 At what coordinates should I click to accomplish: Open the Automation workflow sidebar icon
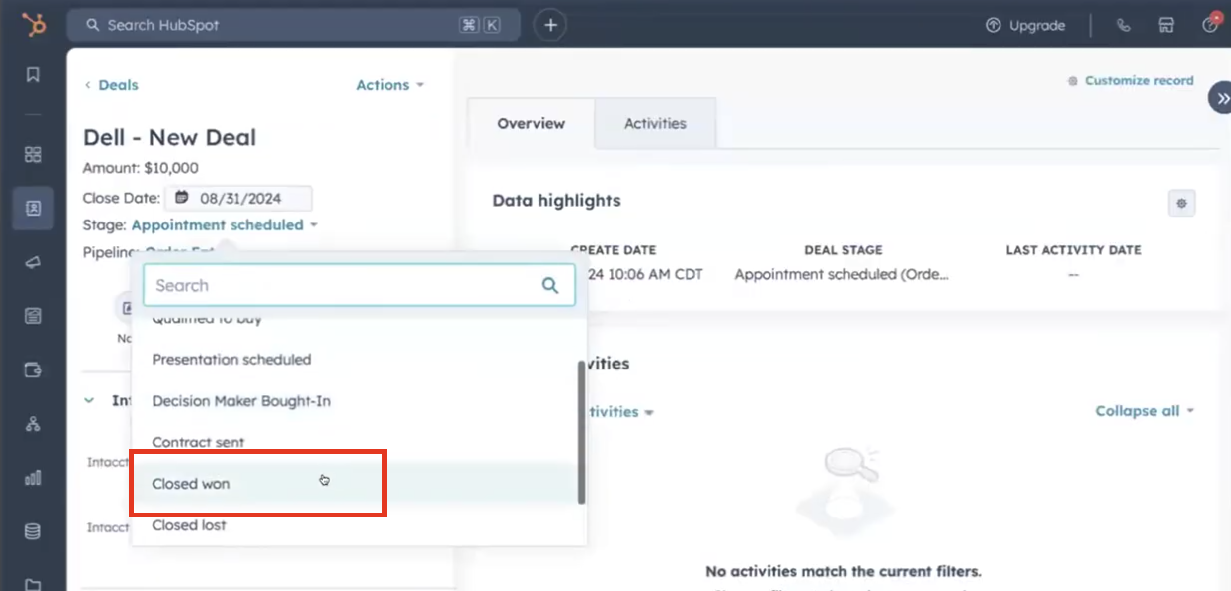click(x=33, y=424)
